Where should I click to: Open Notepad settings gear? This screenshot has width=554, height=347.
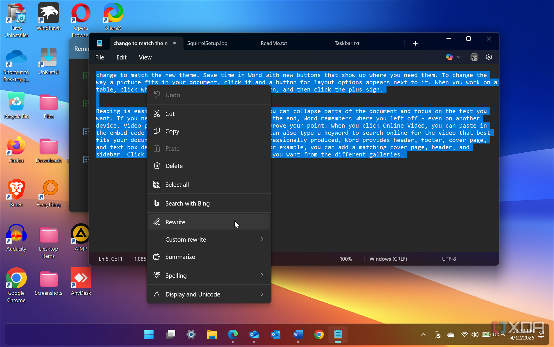pyautogui.click(x=489, y=57)
